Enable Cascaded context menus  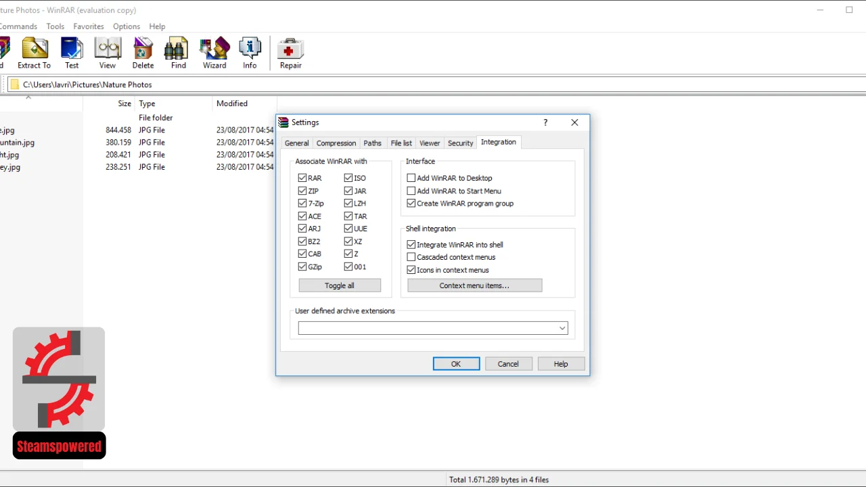tap(411, 257)
